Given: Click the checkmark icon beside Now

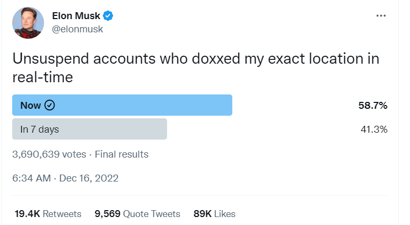Looking at the screenshot, I should pyautogui.click(x=49, y=105).
